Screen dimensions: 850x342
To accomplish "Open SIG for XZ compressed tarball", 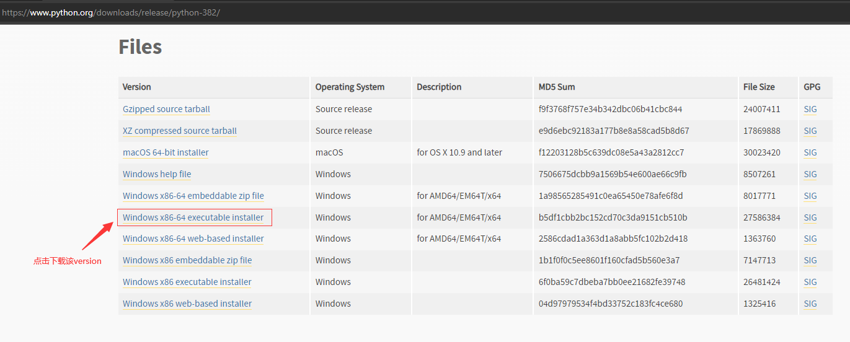I will [810, 131].
